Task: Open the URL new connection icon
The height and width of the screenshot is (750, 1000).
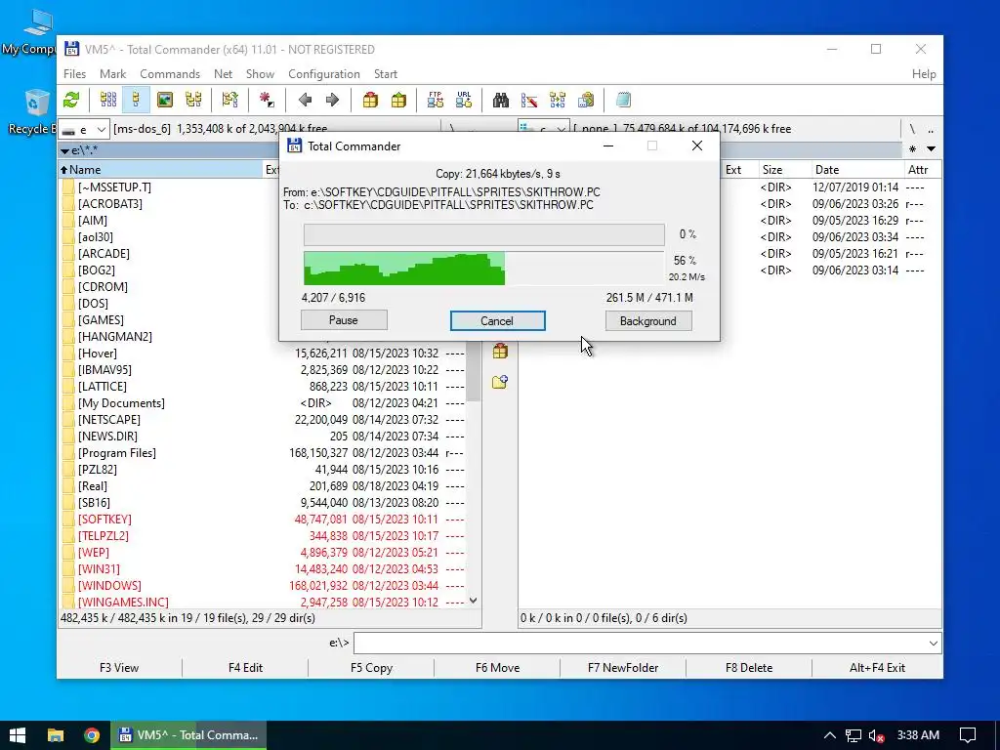Action: coord(464,101)
